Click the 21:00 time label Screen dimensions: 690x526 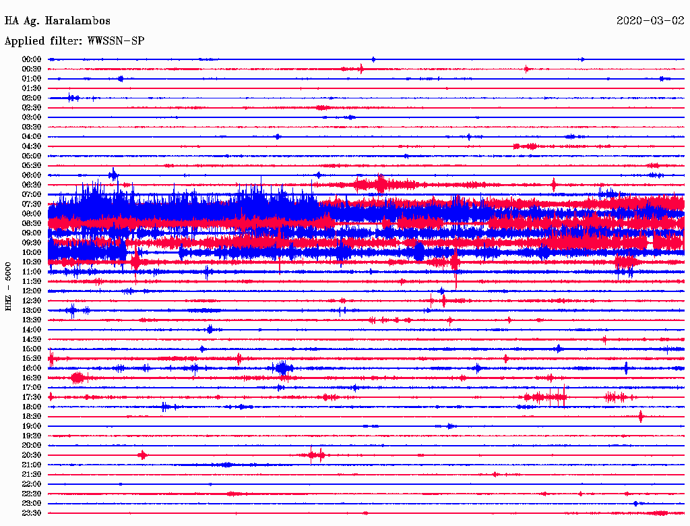pyautogui.click(x=32, y=465)
